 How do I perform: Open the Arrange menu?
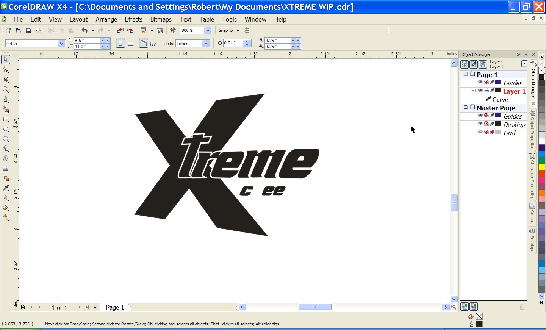click(106, 19)
